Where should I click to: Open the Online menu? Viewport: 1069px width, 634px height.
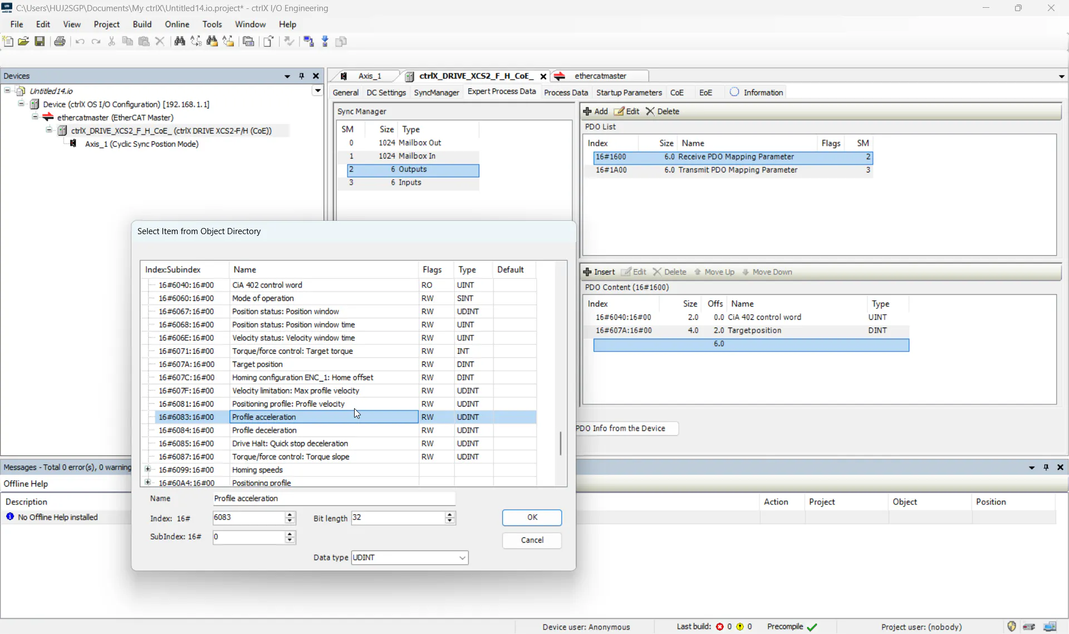coord(176,24)
